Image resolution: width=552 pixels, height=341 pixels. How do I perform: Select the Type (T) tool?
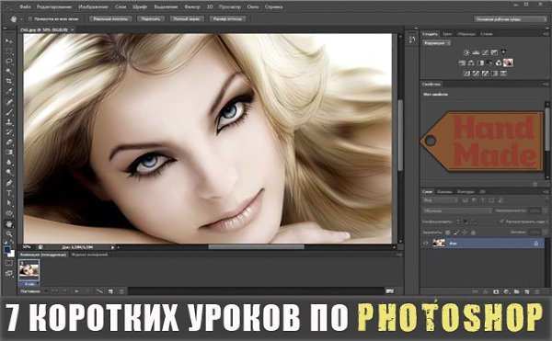click(9, 193)
